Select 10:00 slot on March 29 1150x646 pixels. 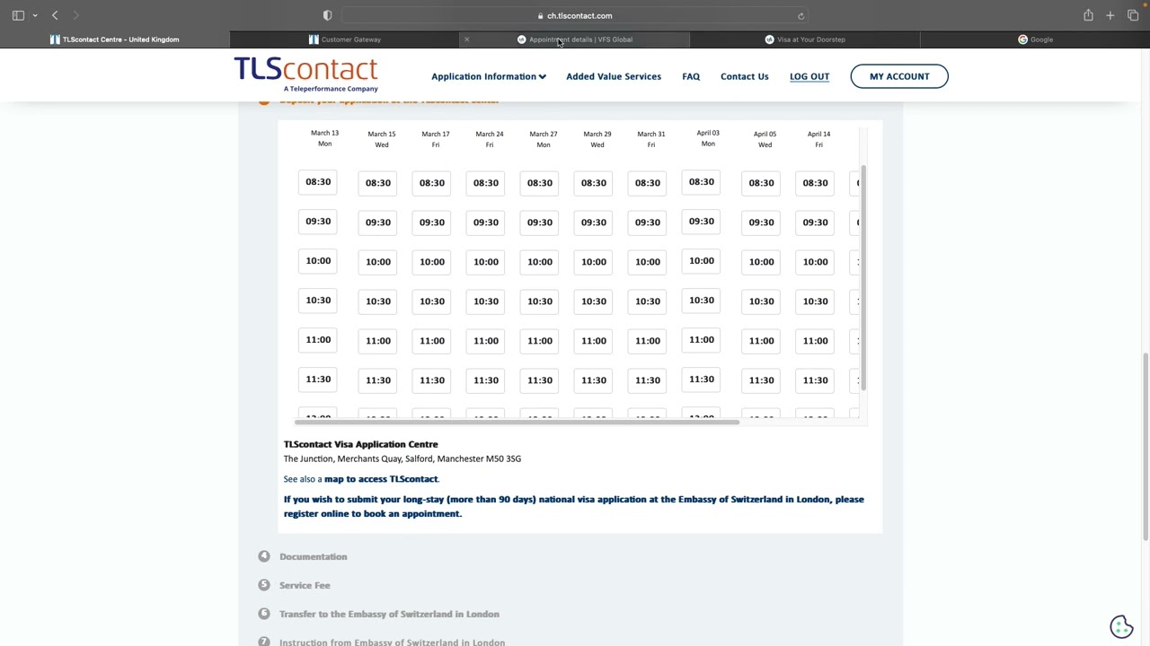click(594, 262)
